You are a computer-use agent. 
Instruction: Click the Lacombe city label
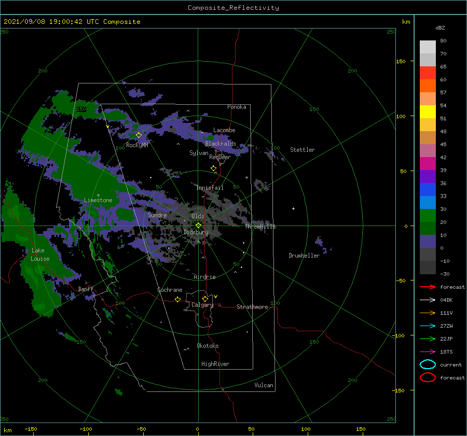(224, 130)
